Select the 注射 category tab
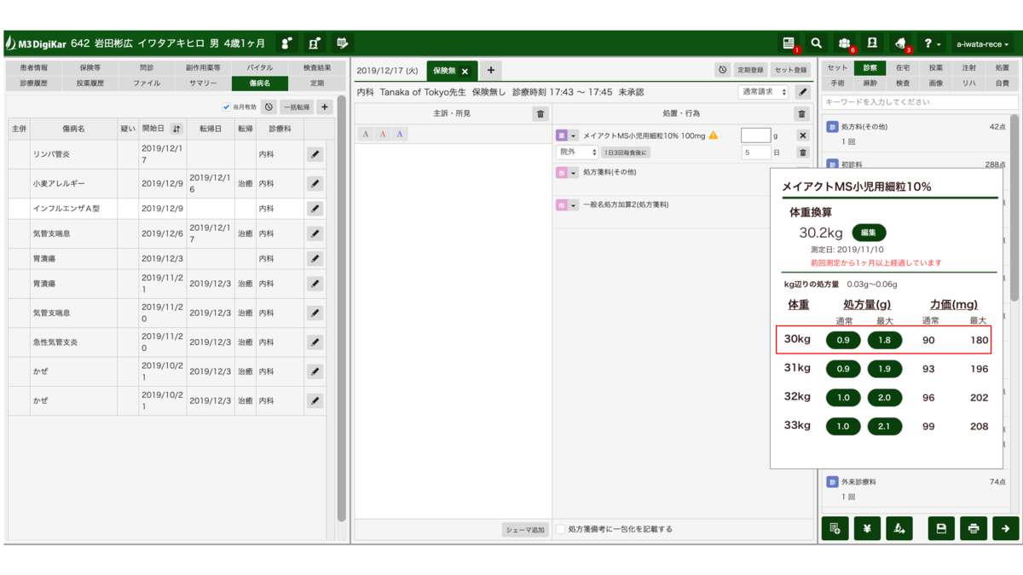The width and height of the screenshot is (1023, 575). point(969,67)
